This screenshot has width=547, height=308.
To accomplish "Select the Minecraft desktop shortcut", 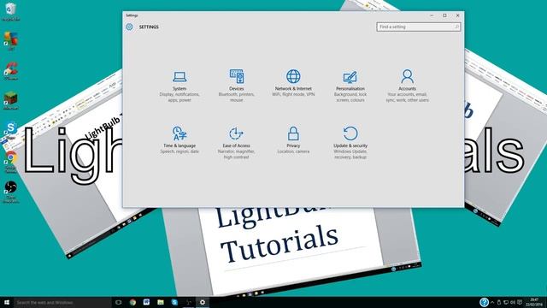I will point(10,101).
